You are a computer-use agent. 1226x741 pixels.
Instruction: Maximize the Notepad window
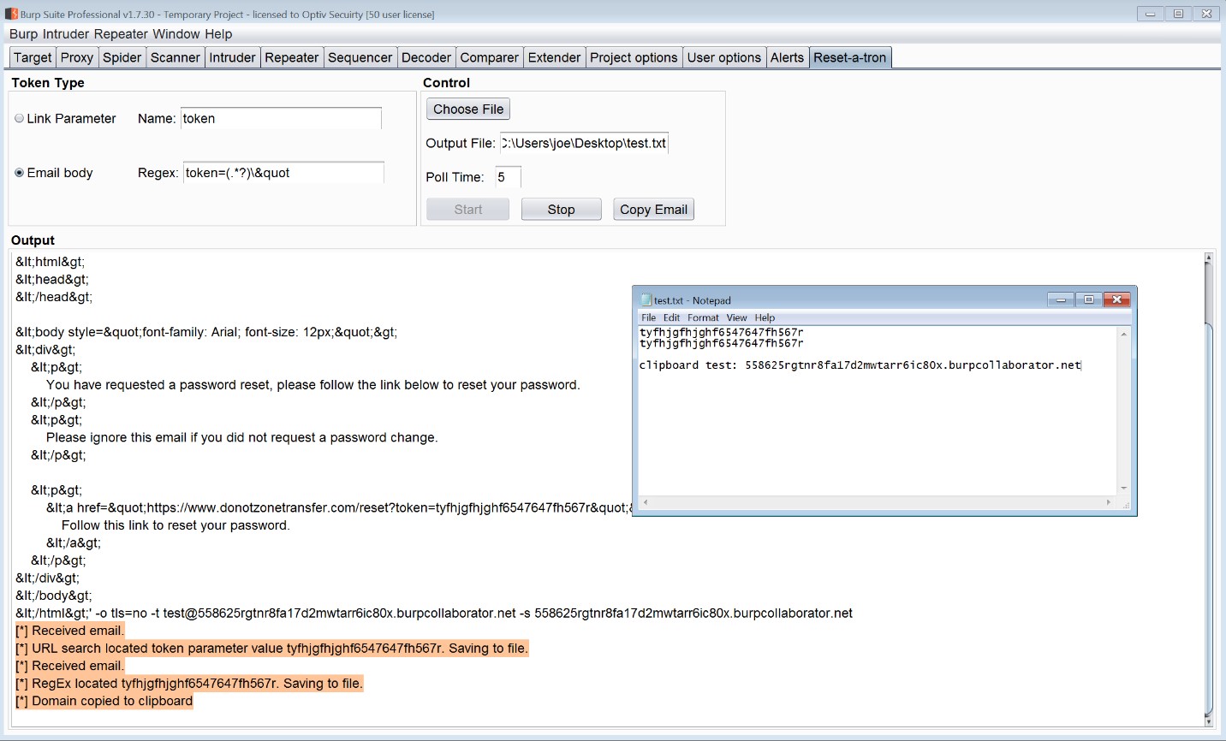(1089, 299)
